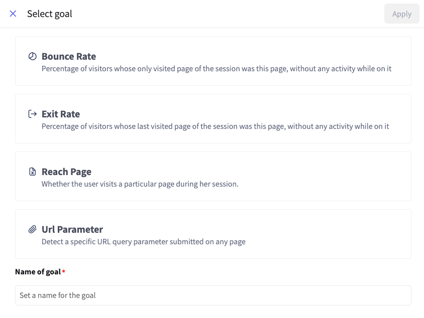Image resolution: width=424 pixels, height=318 pixels.
Task: Close the Select goal panel
Action: 13,14
